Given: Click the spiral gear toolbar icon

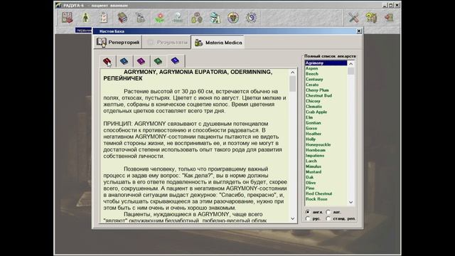Looking at the screenshot, I should coord(251,18).
